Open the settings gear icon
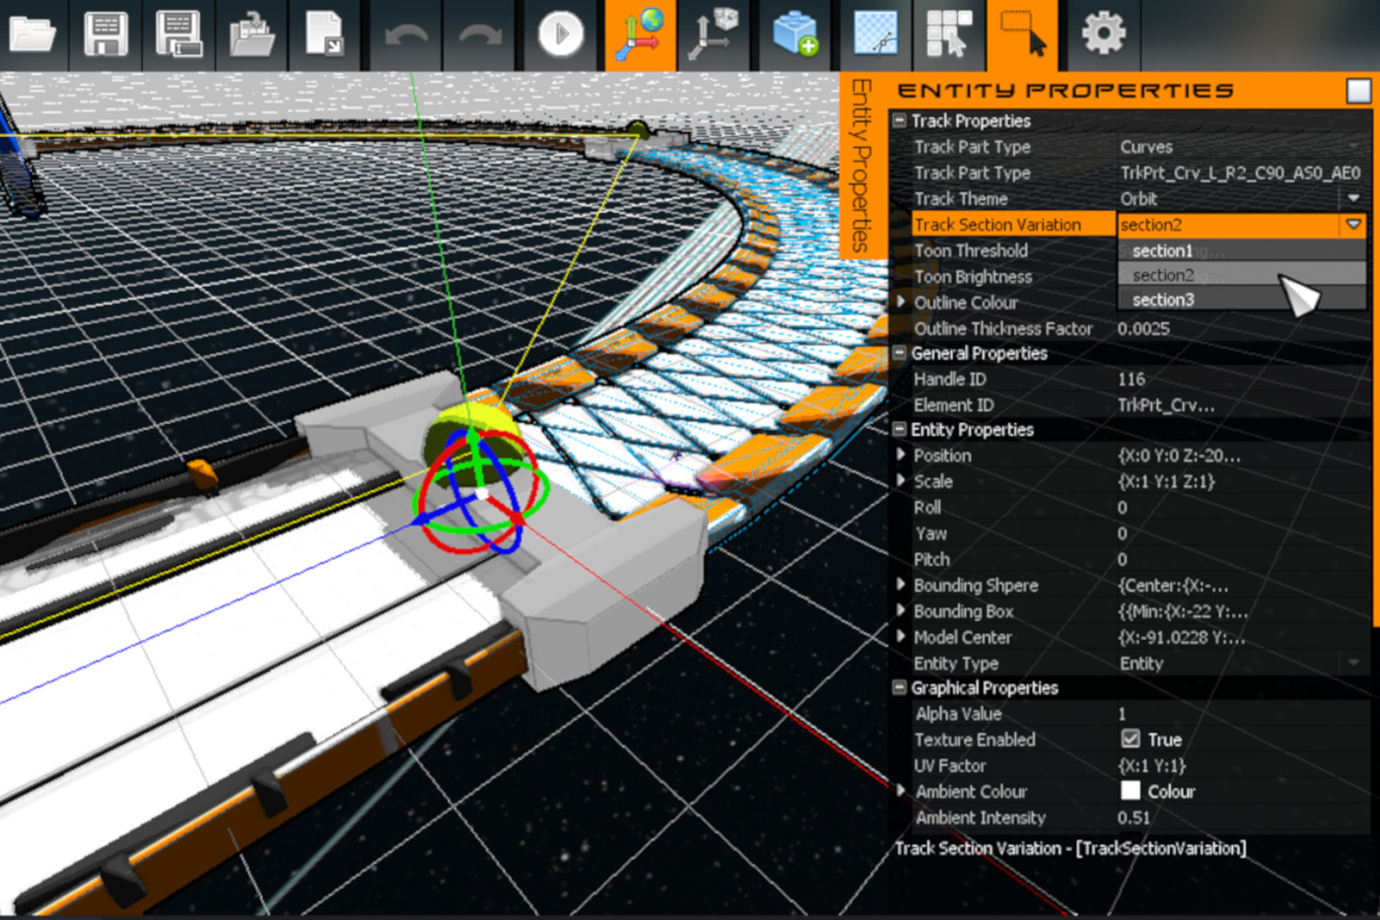Screen dimensions: 1380x920 (x=1102, y=35)
